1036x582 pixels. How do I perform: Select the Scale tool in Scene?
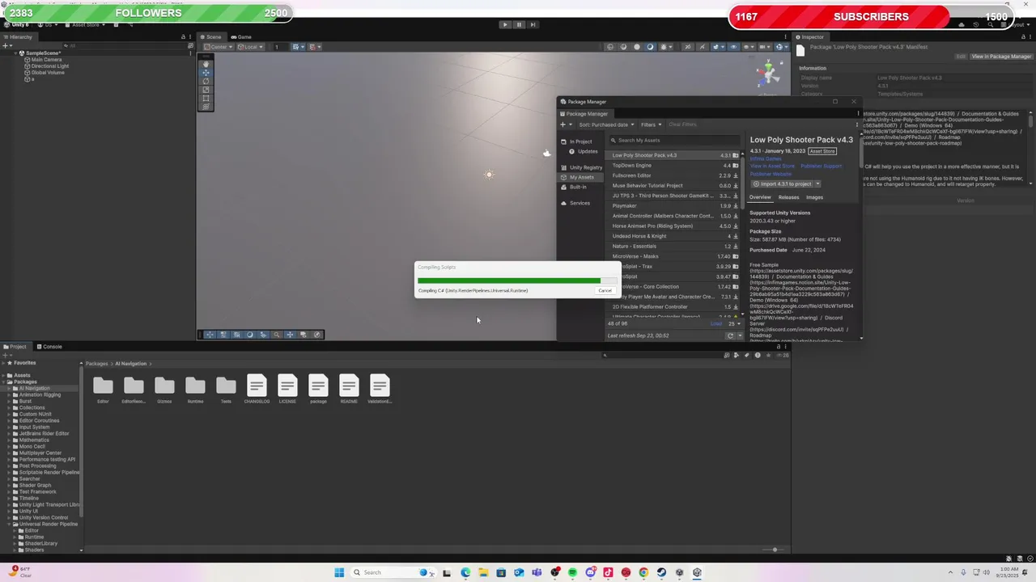click(206, 89)
